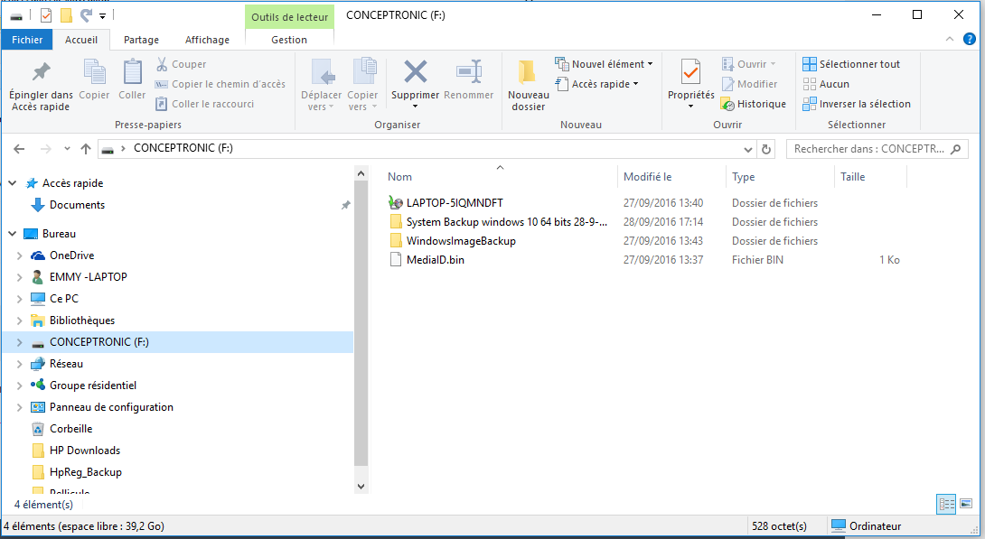This screenshot has width=985, height=539.
Task: Open the Fichier menu
Action: click(28, 40)
